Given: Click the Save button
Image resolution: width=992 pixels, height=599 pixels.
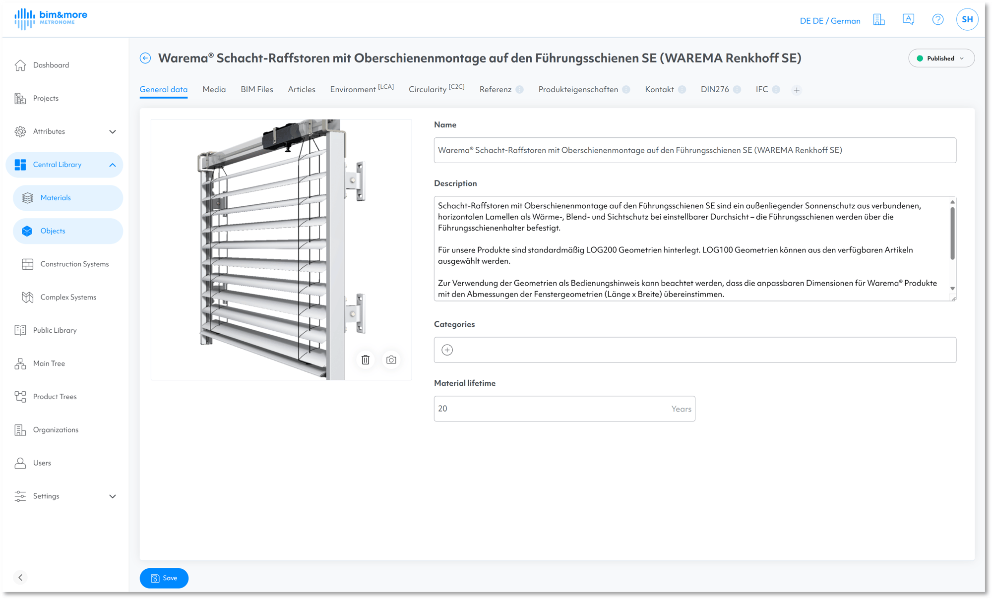Looking at the screenshot, I should [164, 578].
